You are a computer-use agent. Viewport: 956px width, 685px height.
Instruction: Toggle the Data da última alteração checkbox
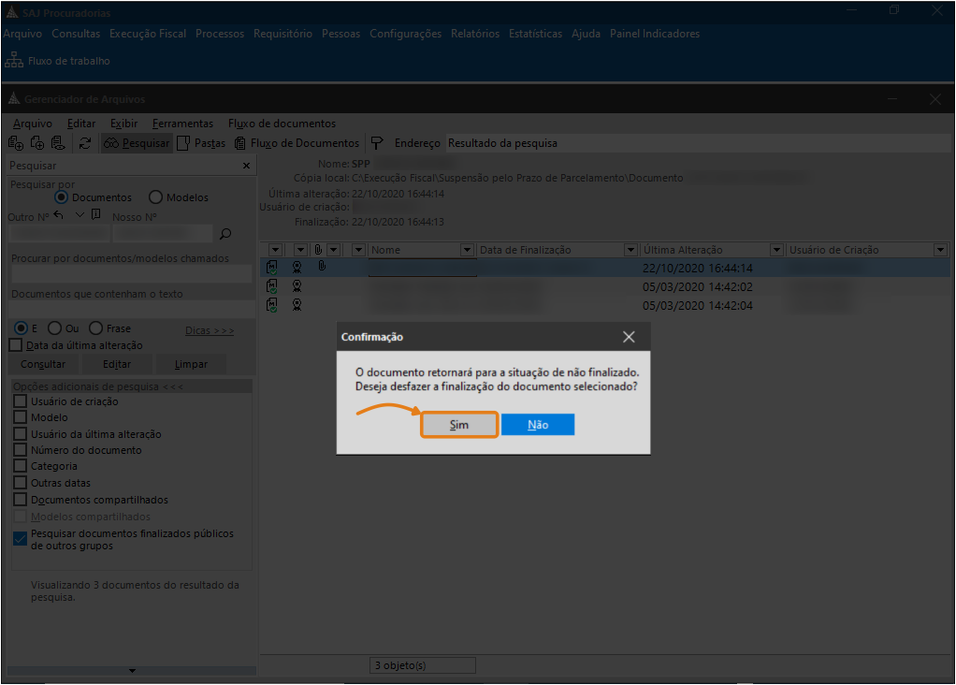coord(15,345)
